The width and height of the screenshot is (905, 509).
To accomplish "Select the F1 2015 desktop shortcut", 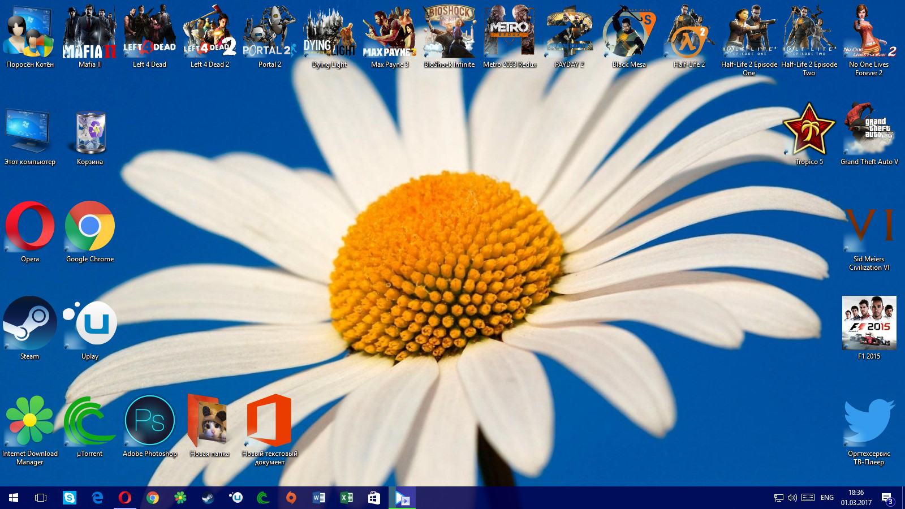I will point(869,328).
